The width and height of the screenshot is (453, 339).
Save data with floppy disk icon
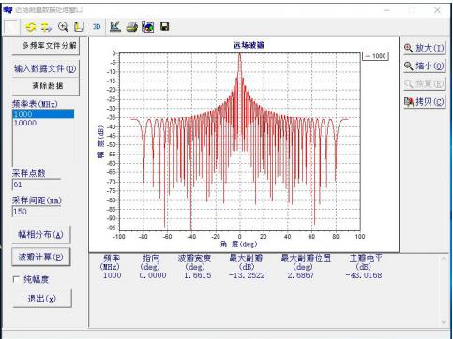pos(164,27)
